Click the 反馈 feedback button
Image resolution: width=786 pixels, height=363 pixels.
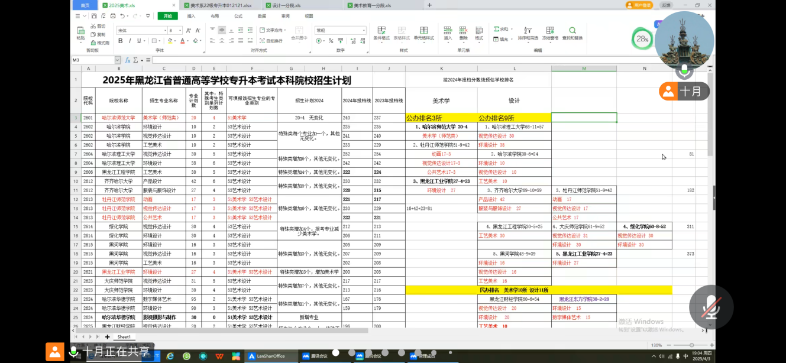click(x=667, y=5)
